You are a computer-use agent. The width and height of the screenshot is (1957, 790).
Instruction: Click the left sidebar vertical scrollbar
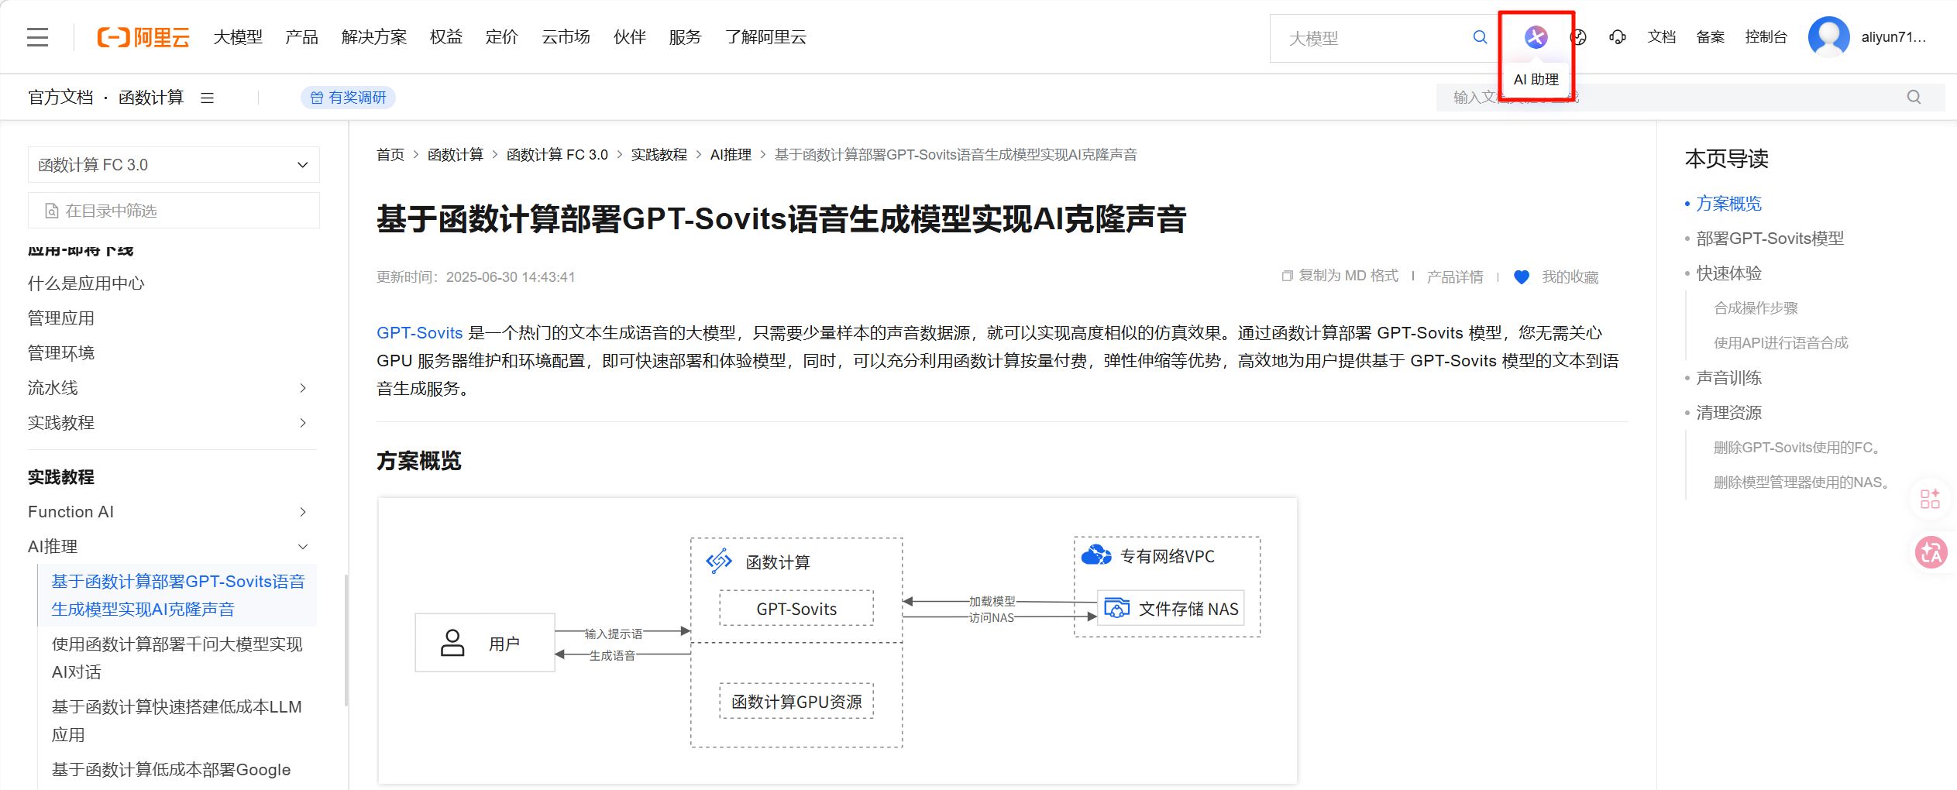(x=346, y=640)
